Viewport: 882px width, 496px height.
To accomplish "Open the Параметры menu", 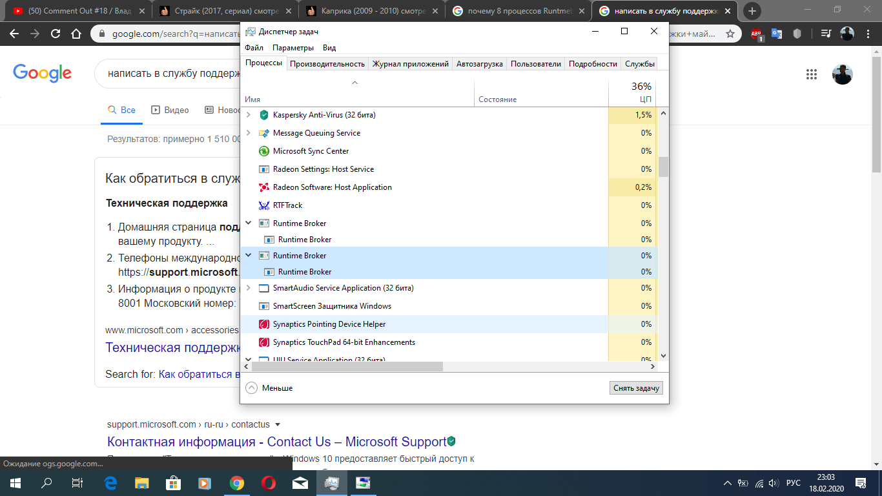I will [x=293, y=48].
